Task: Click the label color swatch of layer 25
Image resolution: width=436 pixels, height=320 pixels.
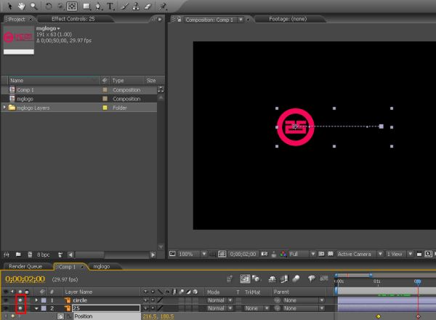Action: pos(44,308)
